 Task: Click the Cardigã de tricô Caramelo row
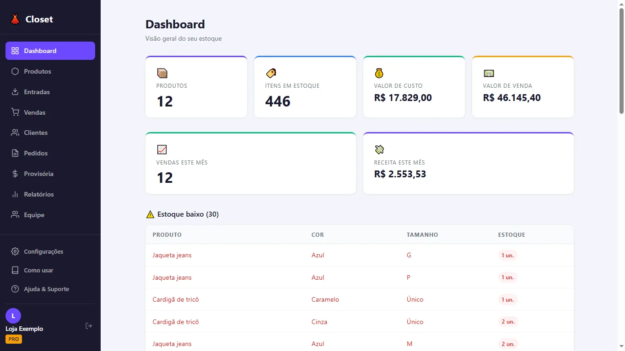[x=360, y=299]
